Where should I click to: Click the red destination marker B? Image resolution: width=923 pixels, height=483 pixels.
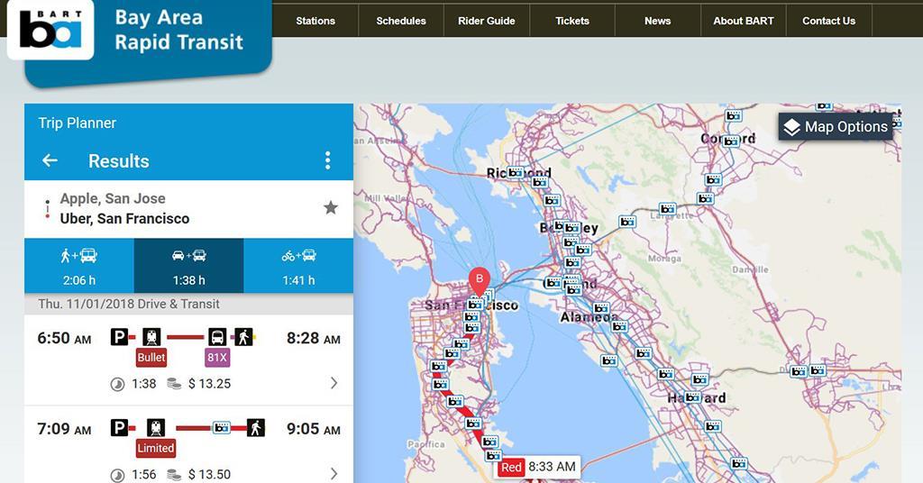(x=480, y=282)
